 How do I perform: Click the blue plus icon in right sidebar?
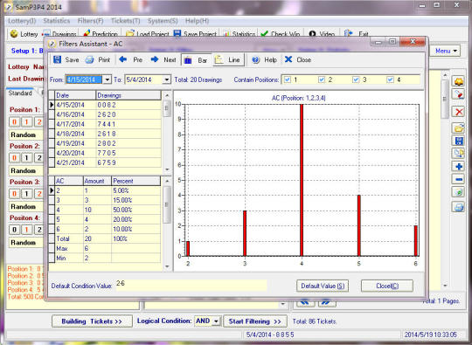point(459,166)
